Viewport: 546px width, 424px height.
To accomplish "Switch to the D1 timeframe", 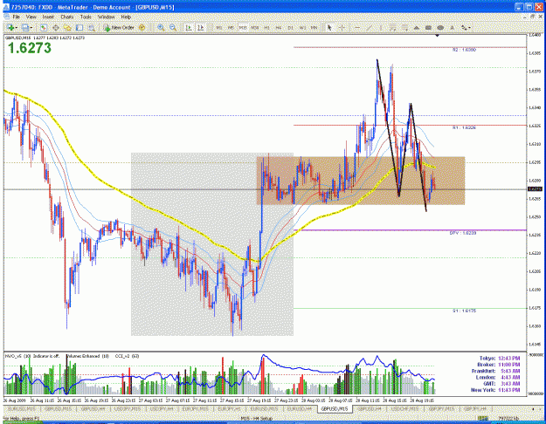I will pyautogui.click(x=290, y=27).
